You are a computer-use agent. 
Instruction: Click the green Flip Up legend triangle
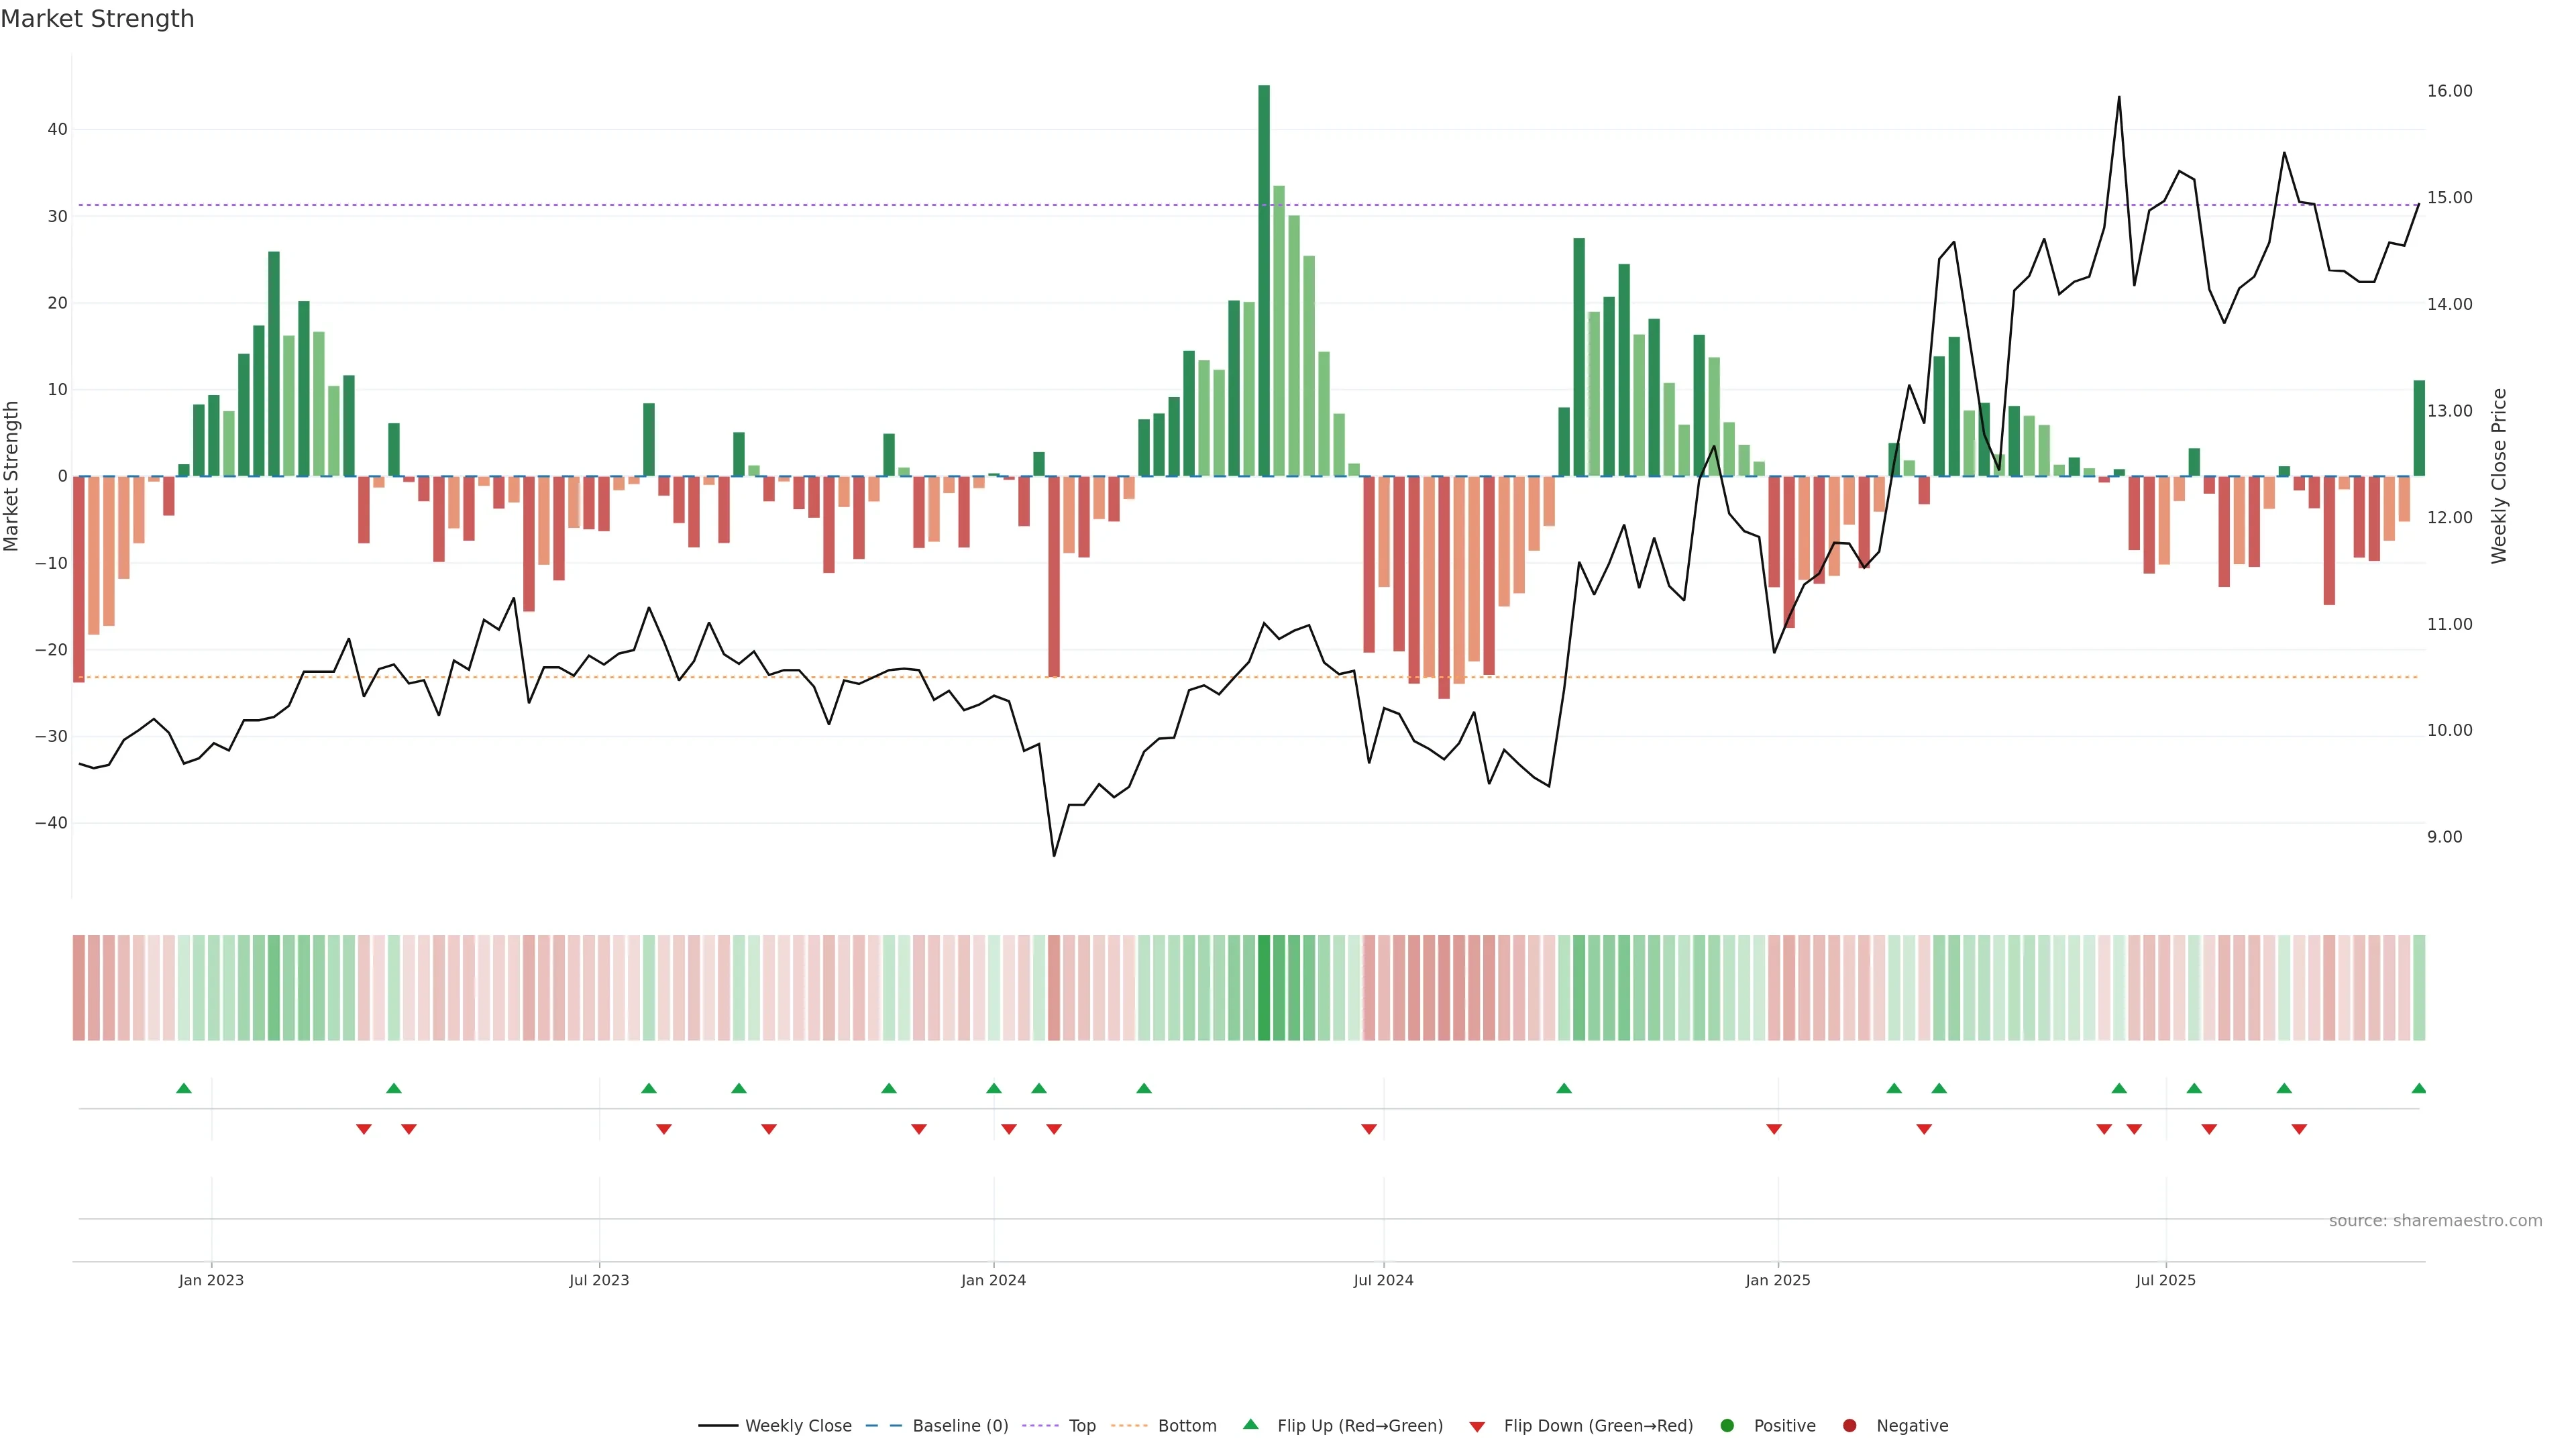pos(1250,1424)
